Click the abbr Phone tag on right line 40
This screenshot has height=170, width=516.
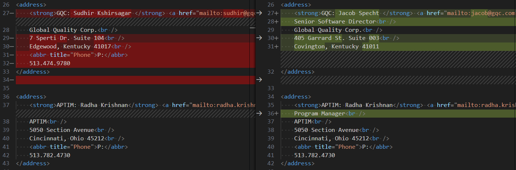click(343, 147)
